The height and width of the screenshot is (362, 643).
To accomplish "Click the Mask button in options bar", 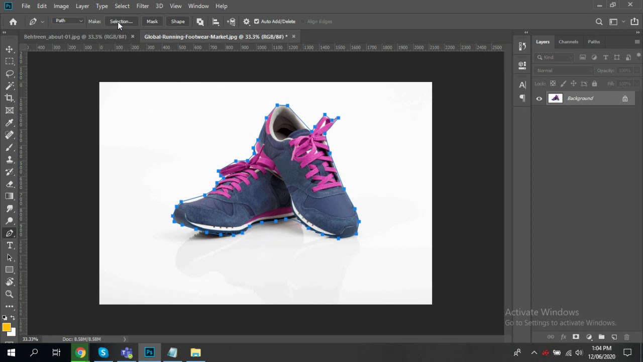I will (x=152, y=22).
